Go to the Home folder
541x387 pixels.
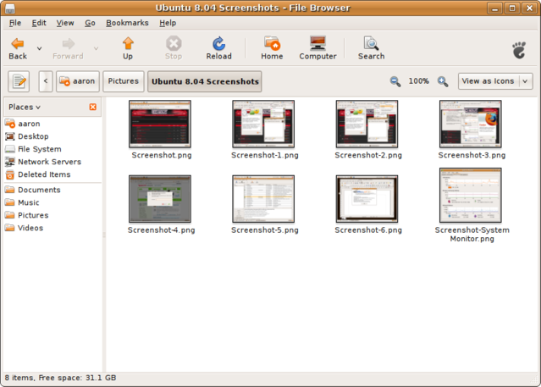click(272, 48)
